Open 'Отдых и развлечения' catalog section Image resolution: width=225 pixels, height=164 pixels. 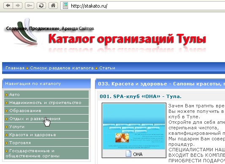pyautogui.click(x=46, y=119)
